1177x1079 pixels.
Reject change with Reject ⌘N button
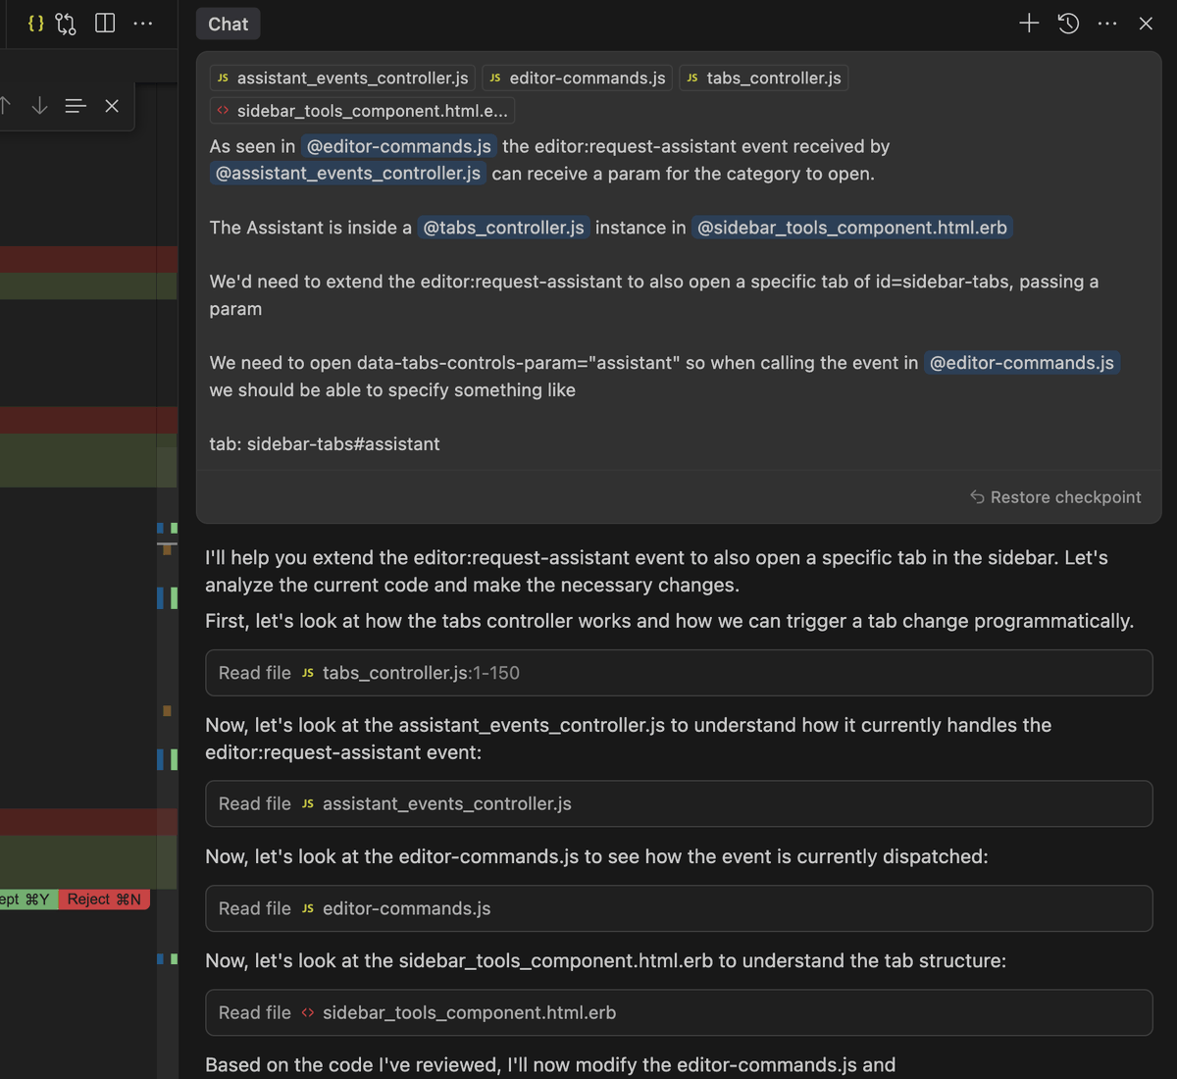pos(104,899)
